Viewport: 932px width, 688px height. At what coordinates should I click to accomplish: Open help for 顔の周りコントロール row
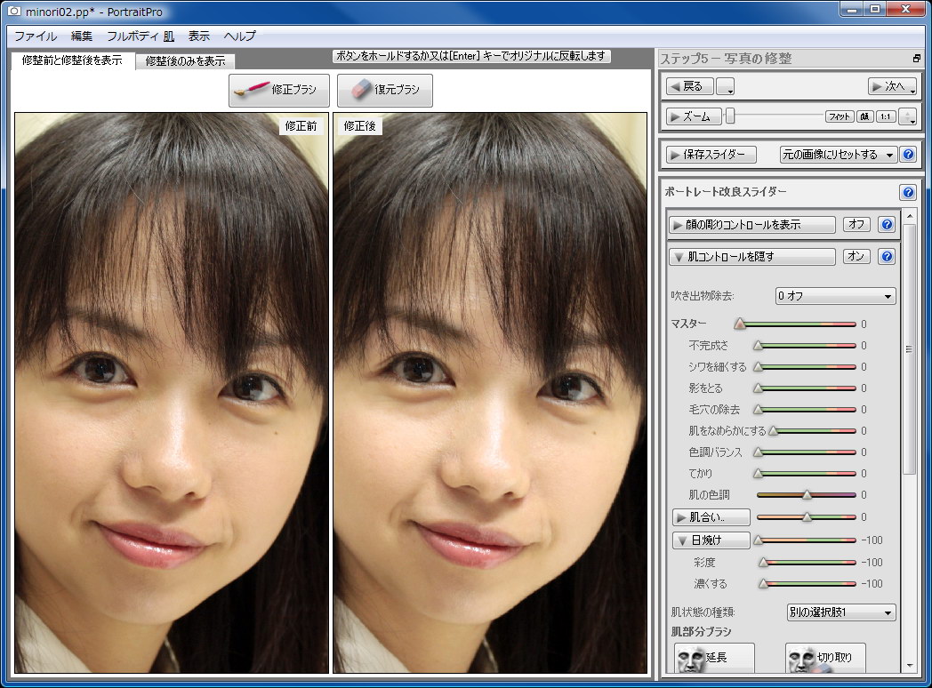[887, 225]
